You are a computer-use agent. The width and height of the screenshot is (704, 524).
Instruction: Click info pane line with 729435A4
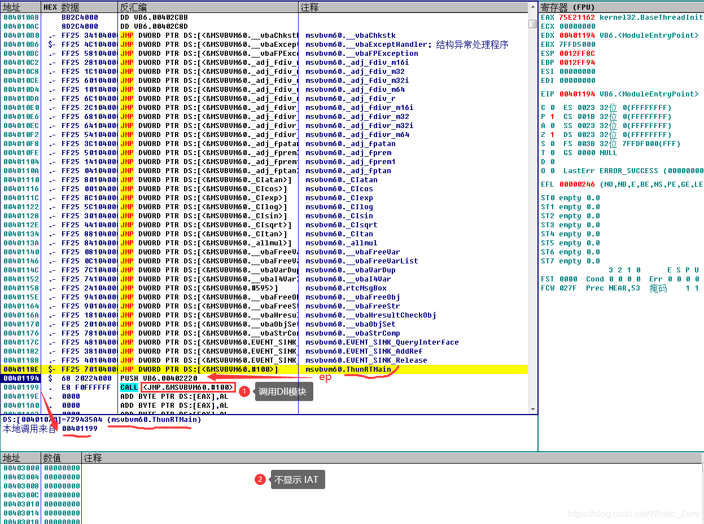(x=102, y=420)
